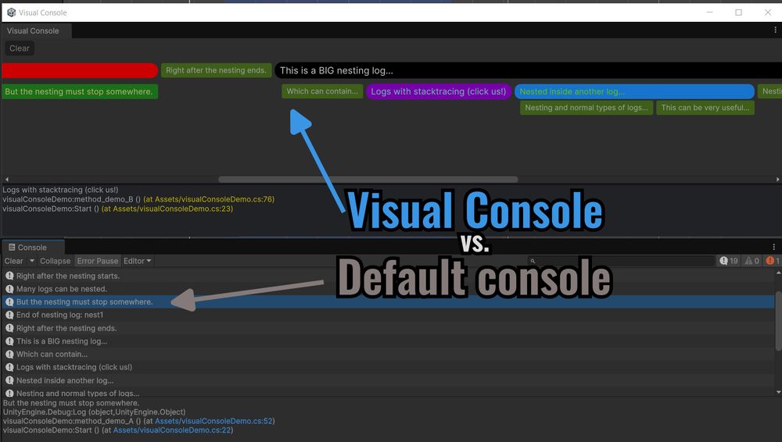782x442 pixels.
Task: Select the blue 'Nested inside another log...' block
Action: (634, 91)
